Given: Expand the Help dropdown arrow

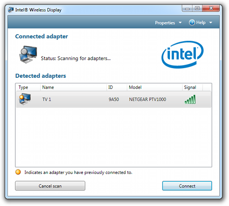Looking at the screenshot, I should [211, 22].
